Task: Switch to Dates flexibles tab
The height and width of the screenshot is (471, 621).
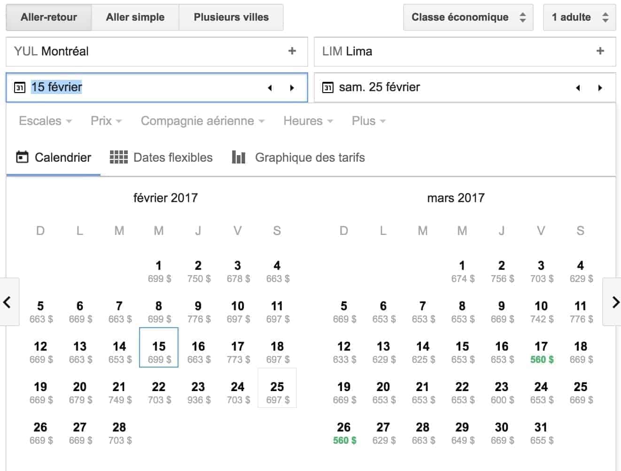Action: pyautogui.click(x=161, y=157)
